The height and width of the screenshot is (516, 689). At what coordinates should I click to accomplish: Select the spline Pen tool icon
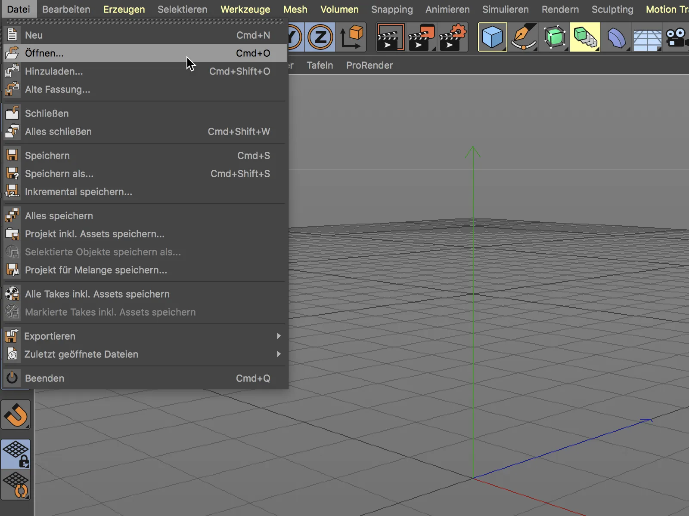coord(524,37)
